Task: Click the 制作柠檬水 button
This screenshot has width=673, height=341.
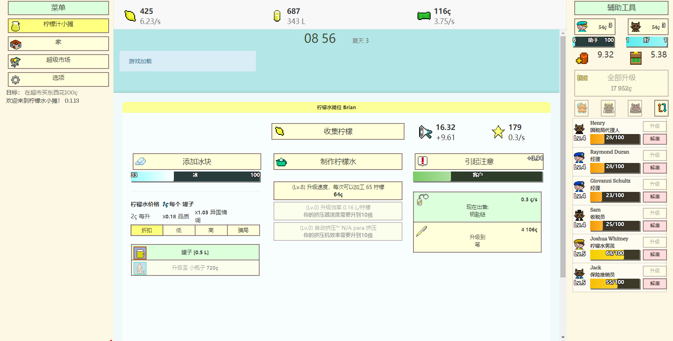Action: 338,162
